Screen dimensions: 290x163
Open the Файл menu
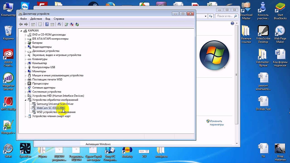[x=23, y=19]
